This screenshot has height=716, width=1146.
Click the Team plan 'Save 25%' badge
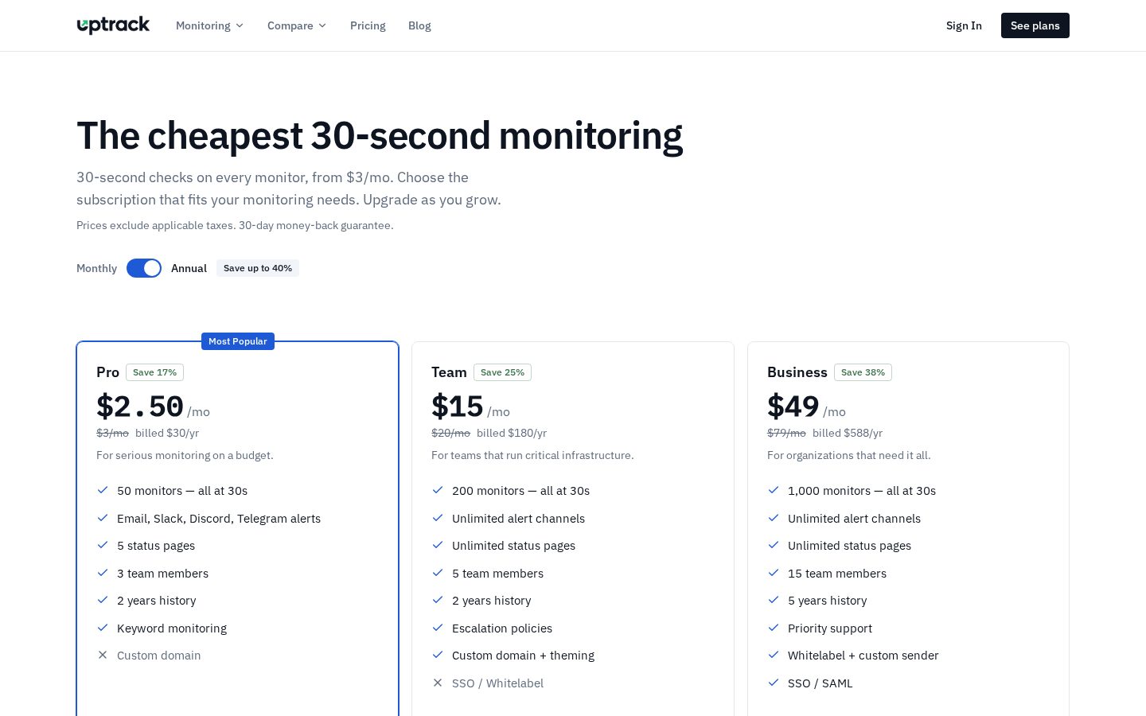[x=502, y=372]
